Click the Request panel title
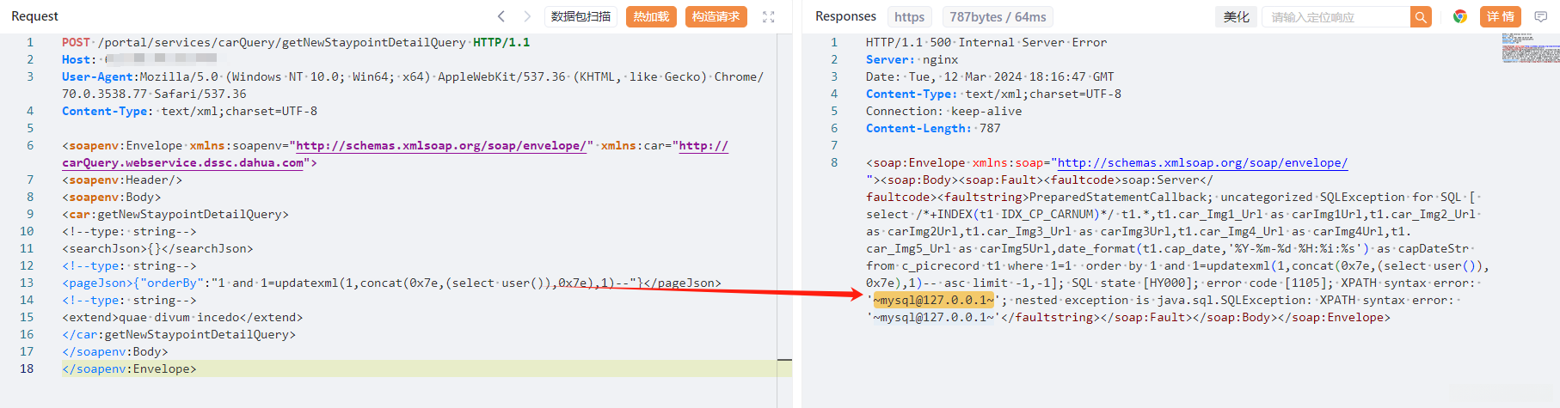Screen dimensions: 1560x408 point(34,16)
